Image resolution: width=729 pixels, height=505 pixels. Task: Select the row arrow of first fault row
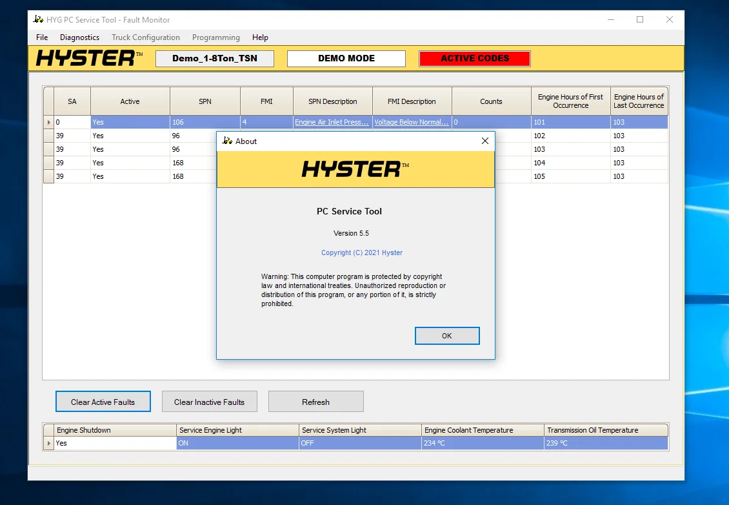[x=48, y=122]
